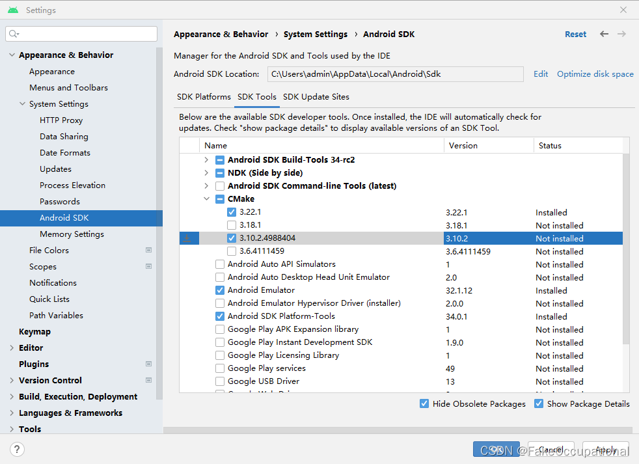The image size is (639, 464).
Task: Check the CMake 3.6.4111459 checkbox
Action: tap(232, 251)
